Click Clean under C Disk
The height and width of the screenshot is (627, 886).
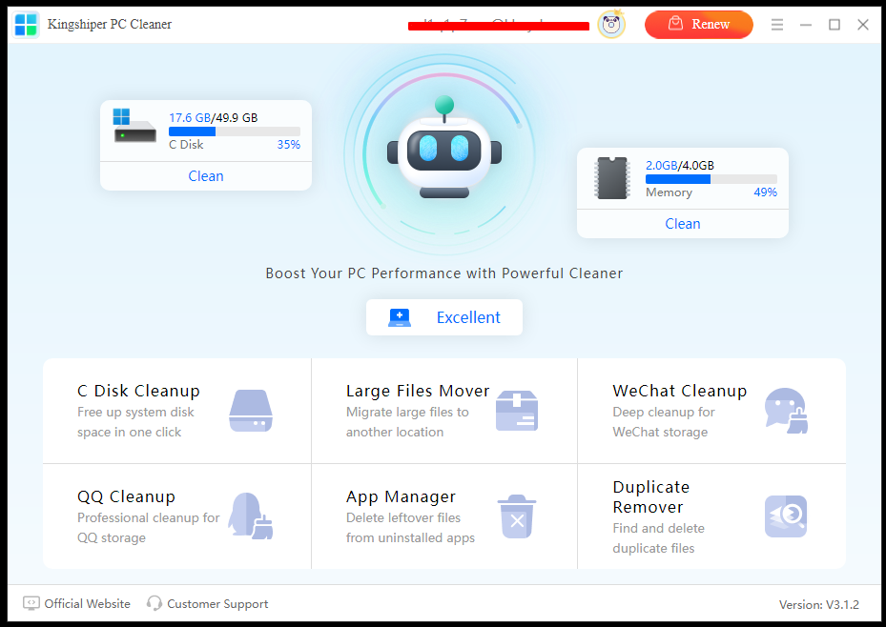click(206, 176)
